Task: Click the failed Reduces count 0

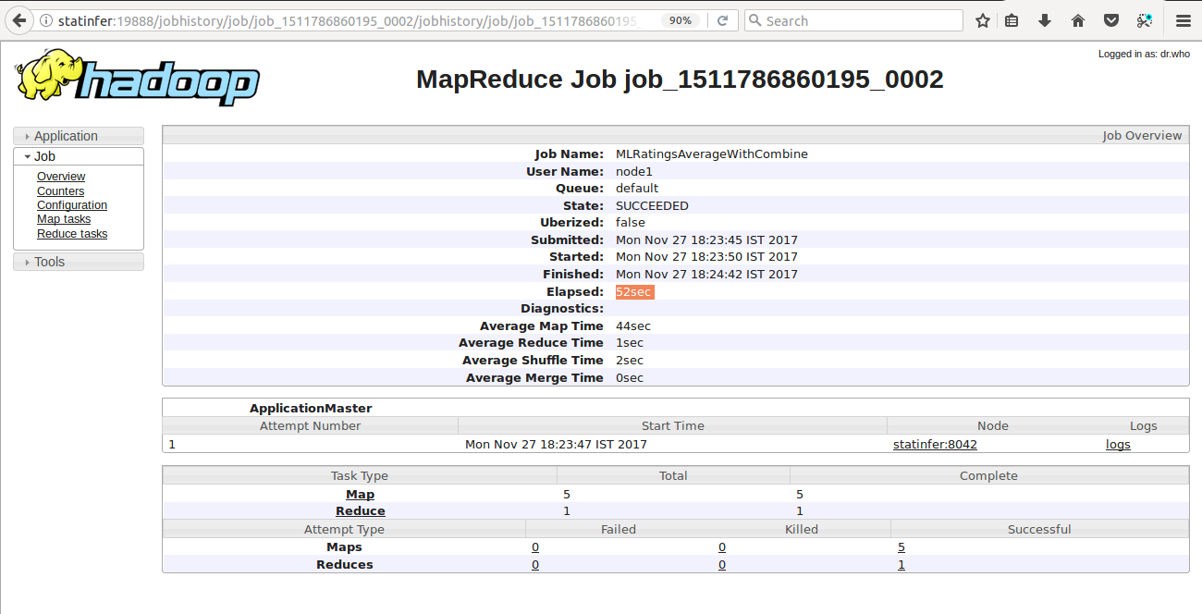Action: 535,565
